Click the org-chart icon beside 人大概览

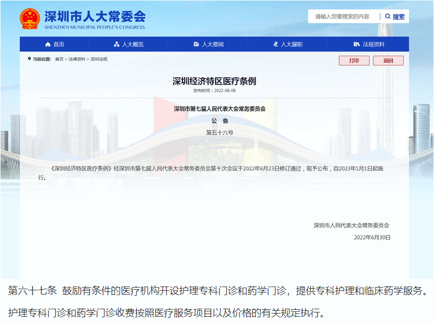(x=116, y=44)
